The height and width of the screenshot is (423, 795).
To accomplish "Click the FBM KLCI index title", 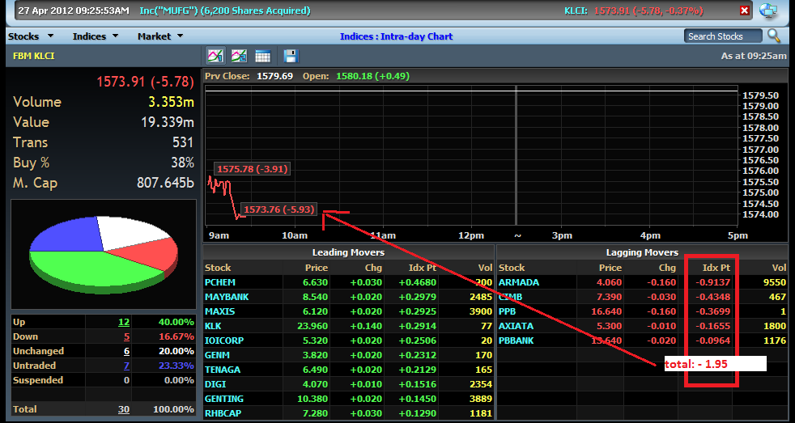I will [x=33, y=57].
